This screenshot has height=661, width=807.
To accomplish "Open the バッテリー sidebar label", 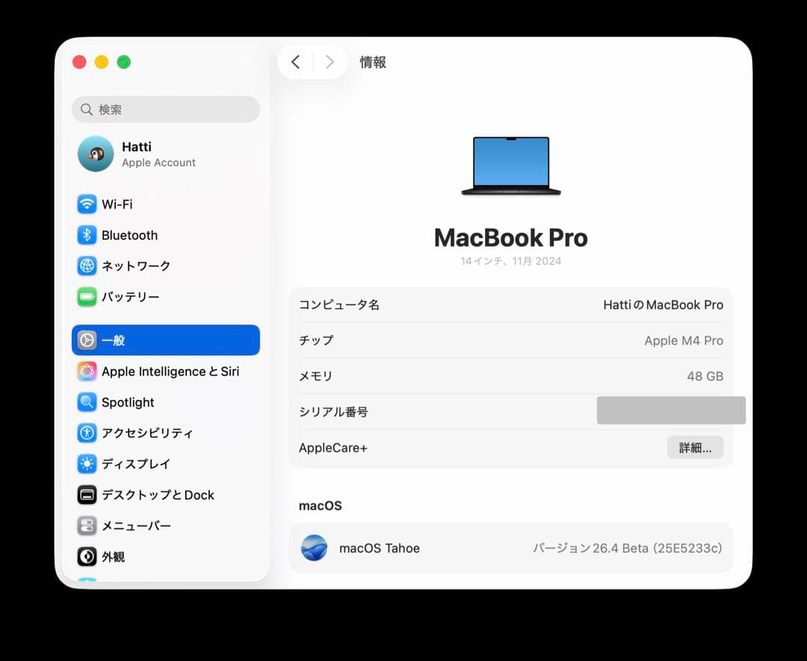I will 130,297.
